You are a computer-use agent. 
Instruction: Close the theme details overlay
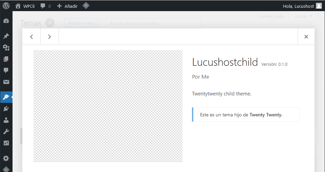[306, 36]
